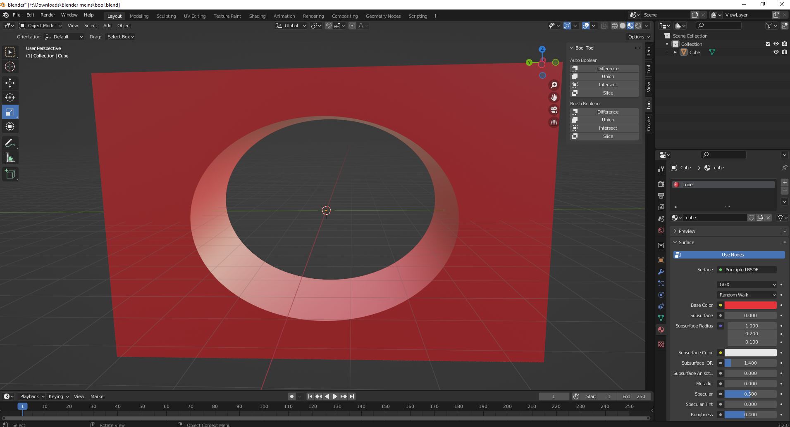Screen dimensions: 790x427
Task: Click Brush Boolean Union button
Action: pyautogui.click(x=607, y=120)
